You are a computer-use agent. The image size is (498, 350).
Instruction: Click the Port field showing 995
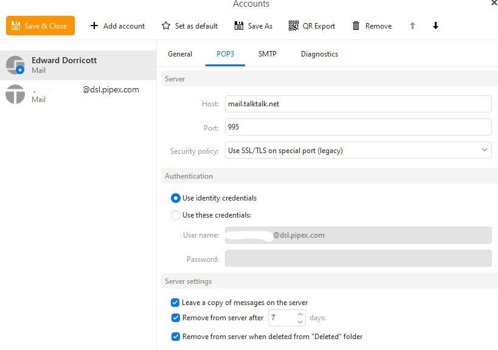tap(358, 127)
